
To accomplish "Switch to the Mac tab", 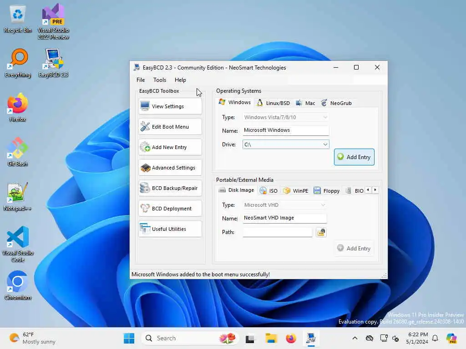I will pyautogui.click(x=305, y=103).
